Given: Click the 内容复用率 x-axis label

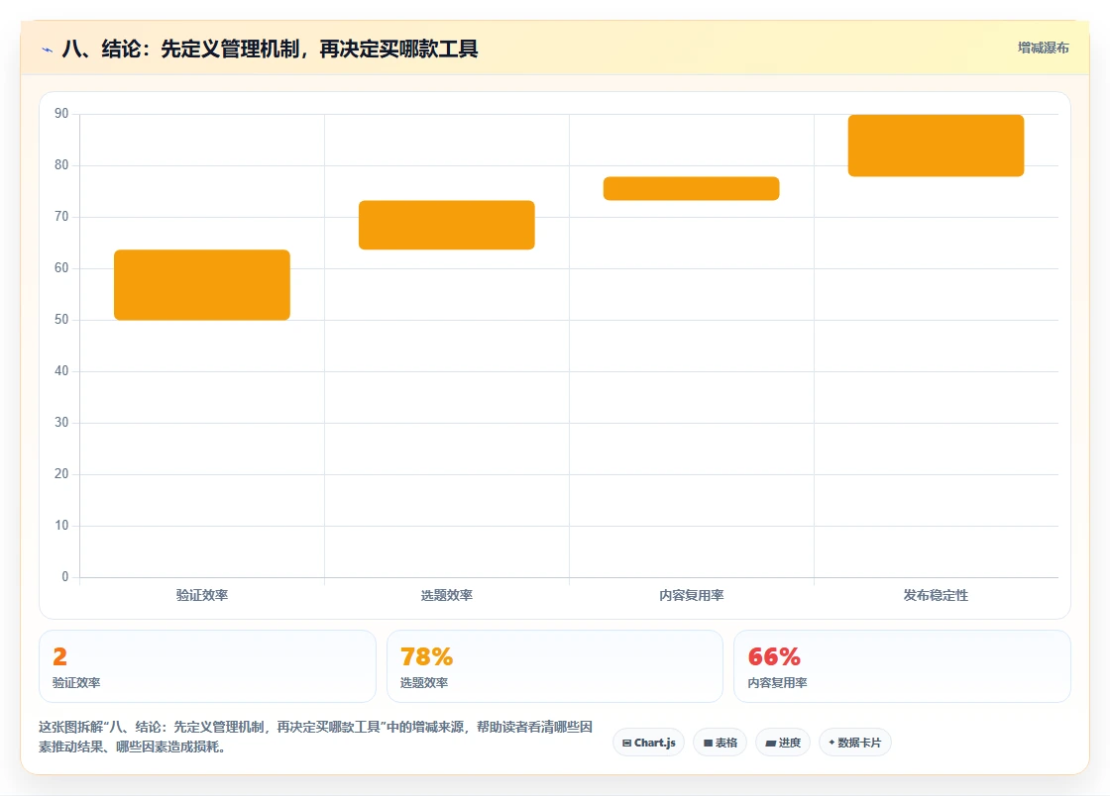Looking at the screenshot, I should click(692, 595).
